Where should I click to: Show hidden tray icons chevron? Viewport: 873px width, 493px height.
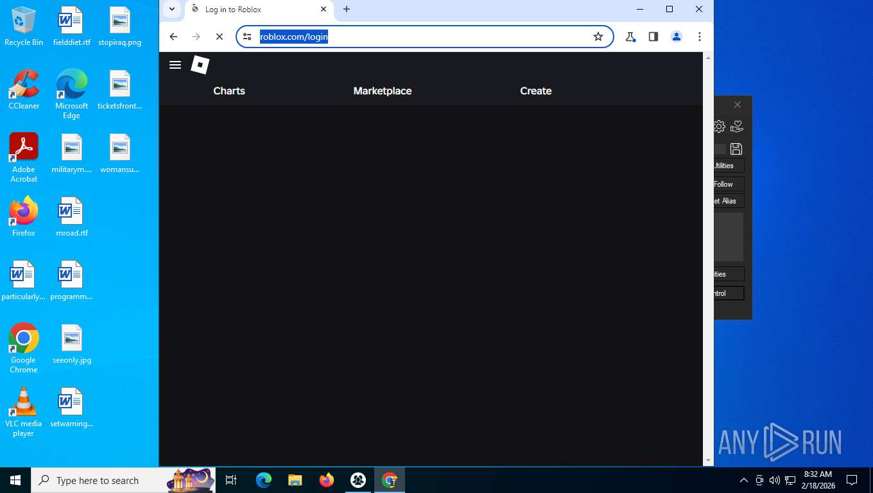744,480
